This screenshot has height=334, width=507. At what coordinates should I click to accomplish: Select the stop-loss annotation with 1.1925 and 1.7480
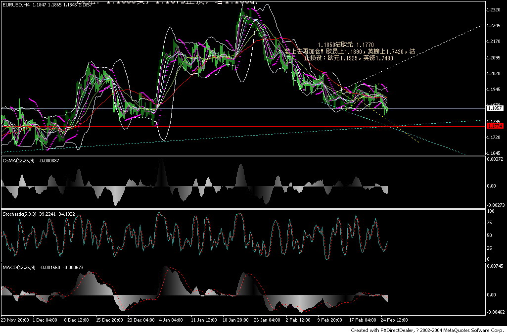coord(349,58)
